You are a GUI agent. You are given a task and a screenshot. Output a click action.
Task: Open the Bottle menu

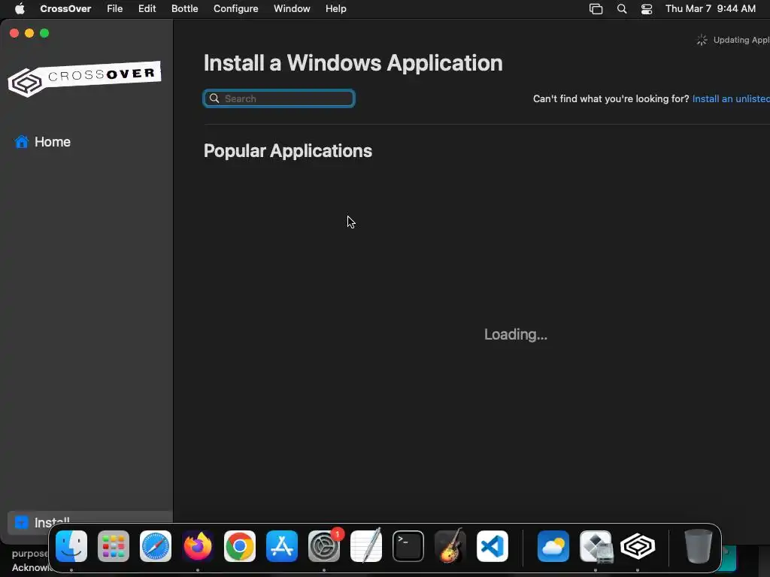tap(184, 8)
